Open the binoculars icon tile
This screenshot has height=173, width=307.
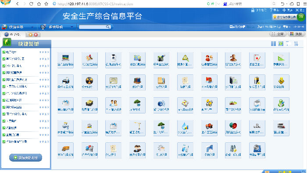click(x=233, y=150)
